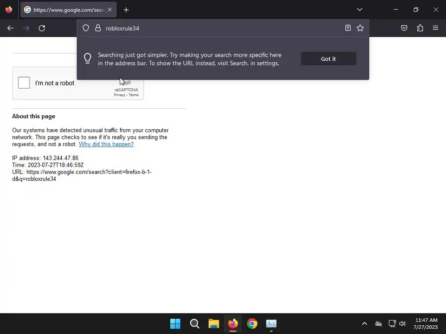Image resolution: width=446 pixels, height=334 pixels.
Task: Bookmark this page with the star icon
Action: [x=360, y=28]
